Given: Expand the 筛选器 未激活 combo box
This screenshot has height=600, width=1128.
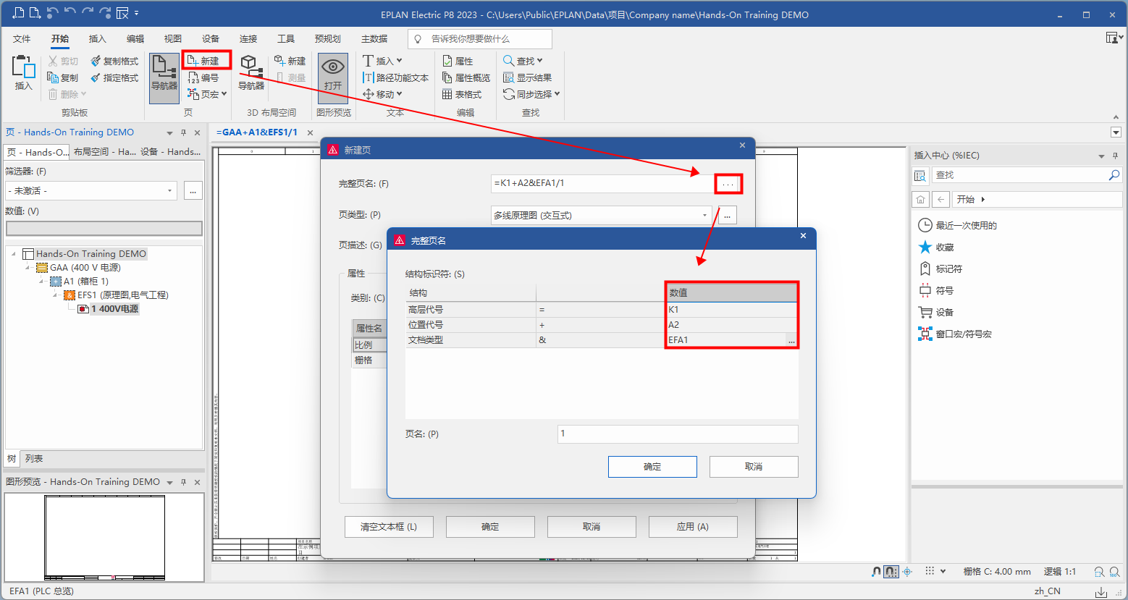Looking at the screenshot, I should coord(169,190).
